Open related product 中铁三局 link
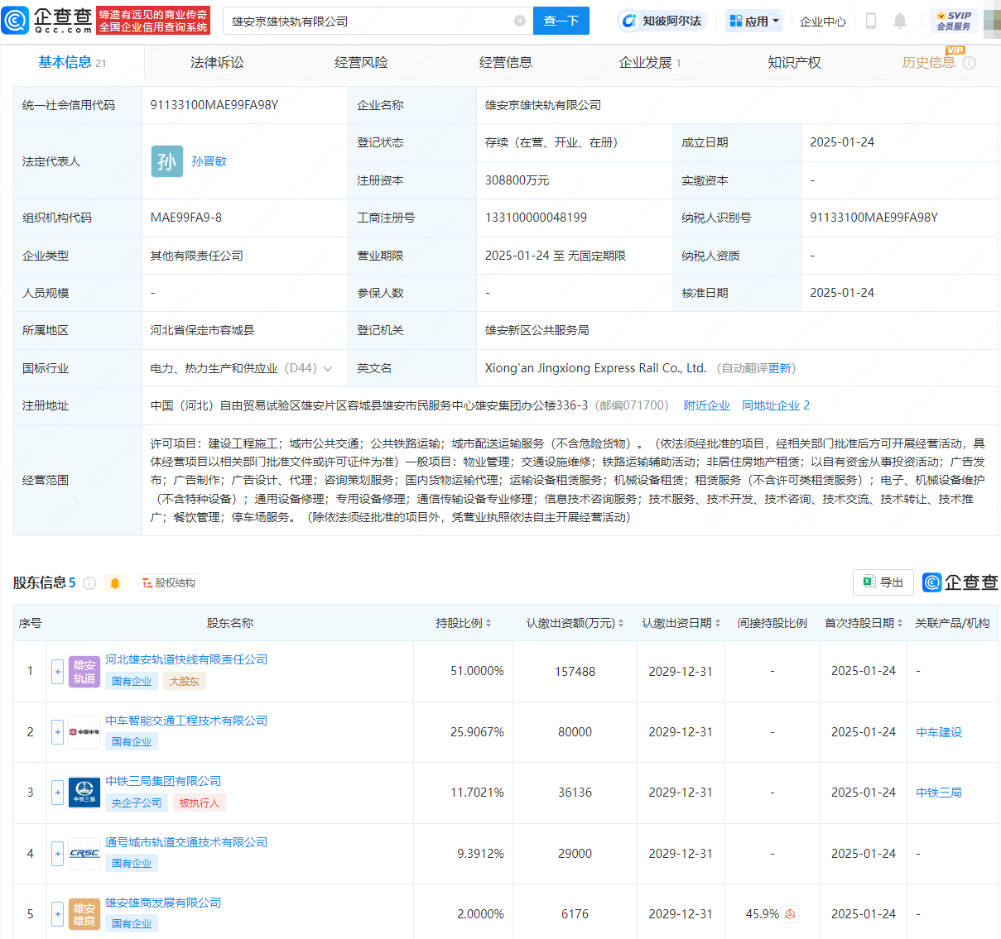This screenshot has width=1001, height=939. tap(939, 793)
